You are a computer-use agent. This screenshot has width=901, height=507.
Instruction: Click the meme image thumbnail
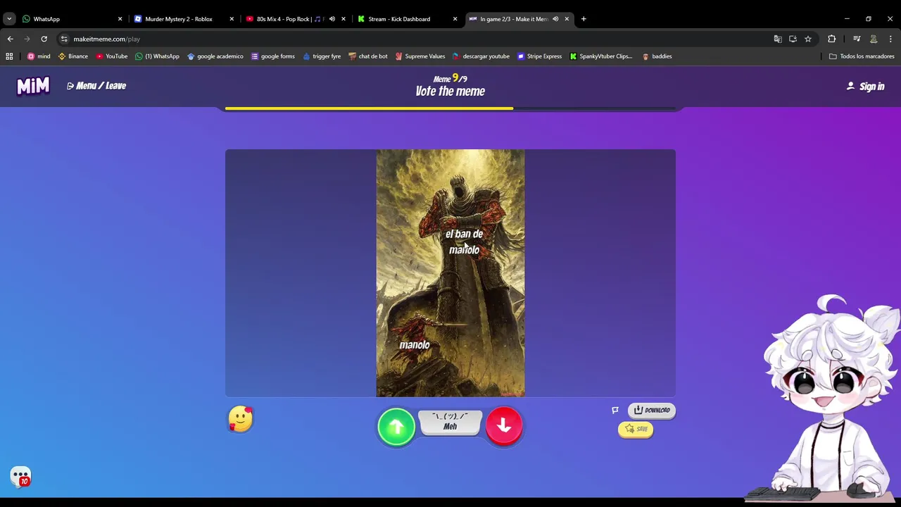450,273
